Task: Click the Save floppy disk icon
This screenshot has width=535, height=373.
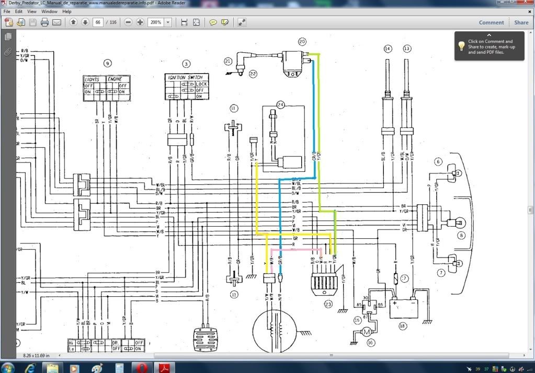Action: (x=33, y=22)
